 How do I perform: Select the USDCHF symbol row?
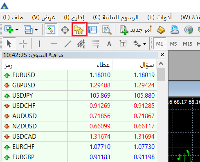(79, 106)
